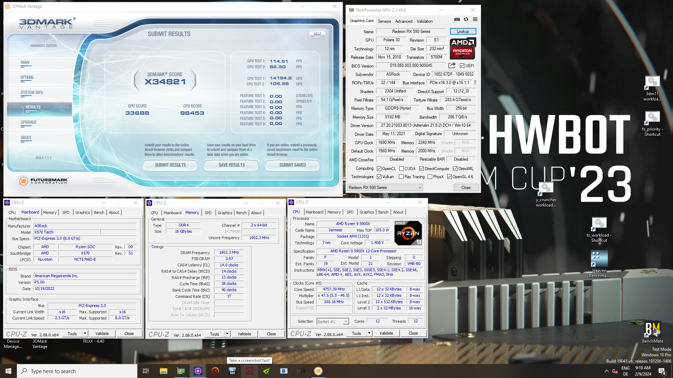
Task: Open Tools dropdown arrow in Memory CPU-Z
Action: tap(227, 334)
